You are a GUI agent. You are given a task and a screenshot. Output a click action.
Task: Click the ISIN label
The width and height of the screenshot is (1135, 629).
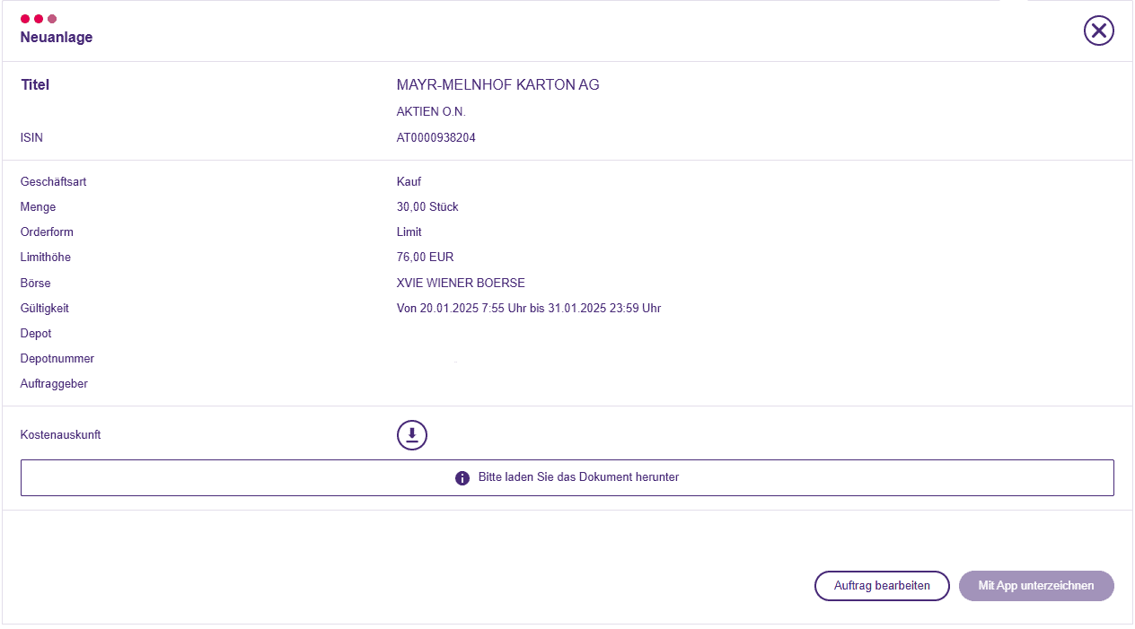[x=31, y=138]
